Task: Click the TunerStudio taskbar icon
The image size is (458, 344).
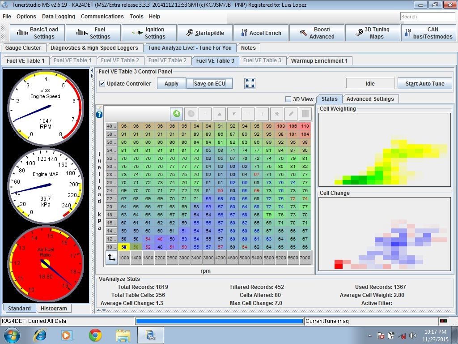Action: pyautogui.click(x=151, y=335)
